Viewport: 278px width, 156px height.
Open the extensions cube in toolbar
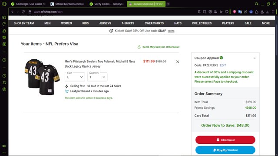(x=257, y=12)
